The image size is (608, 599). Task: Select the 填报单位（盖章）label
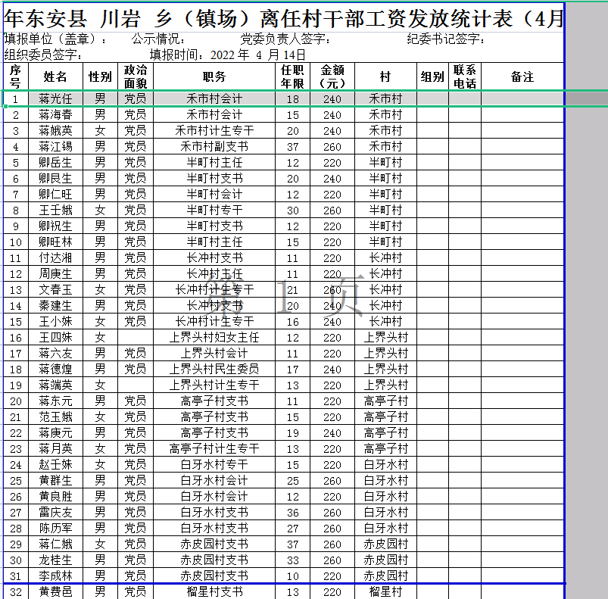pyautogui.click(x=55, y=39)
